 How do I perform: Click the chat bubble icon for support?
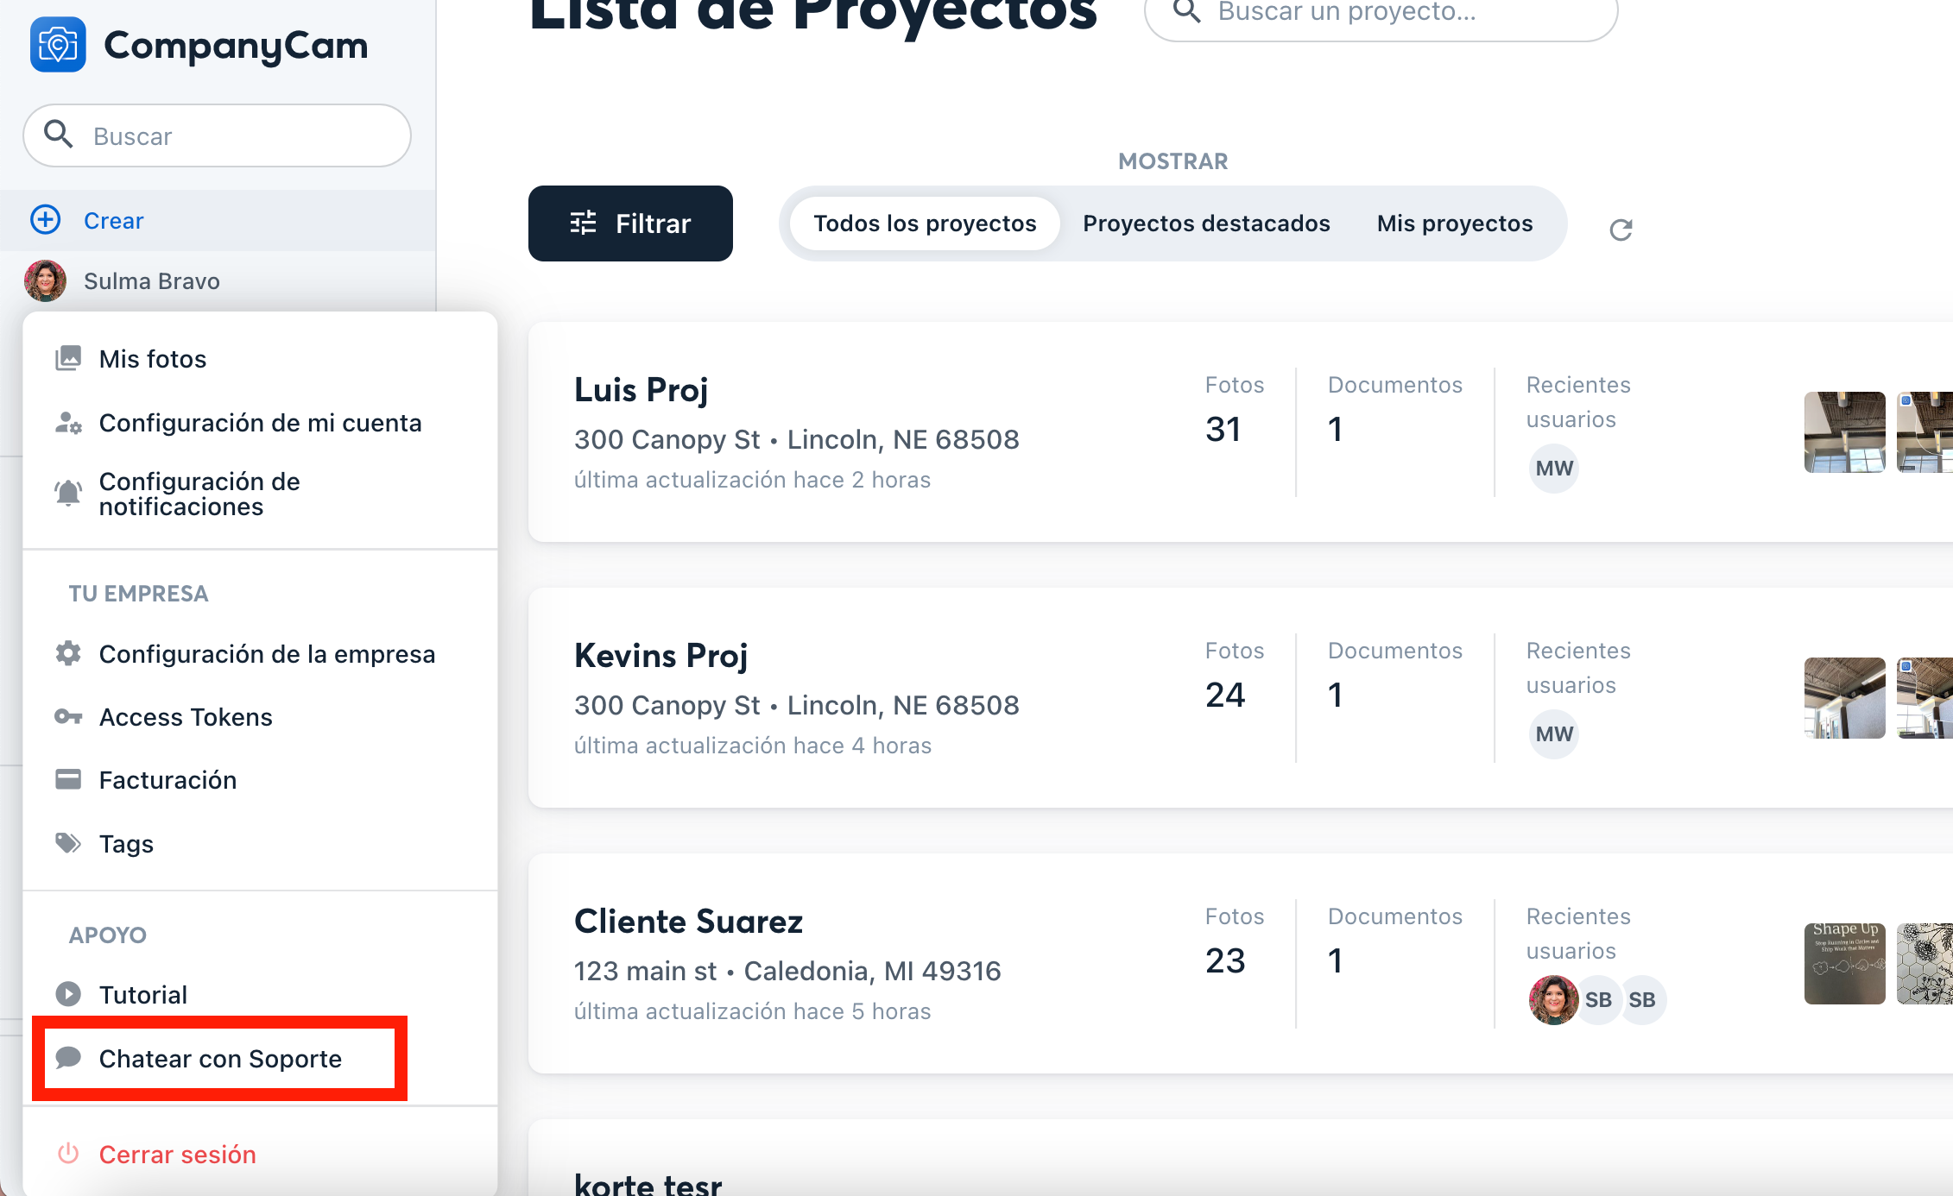point(68,1057)
